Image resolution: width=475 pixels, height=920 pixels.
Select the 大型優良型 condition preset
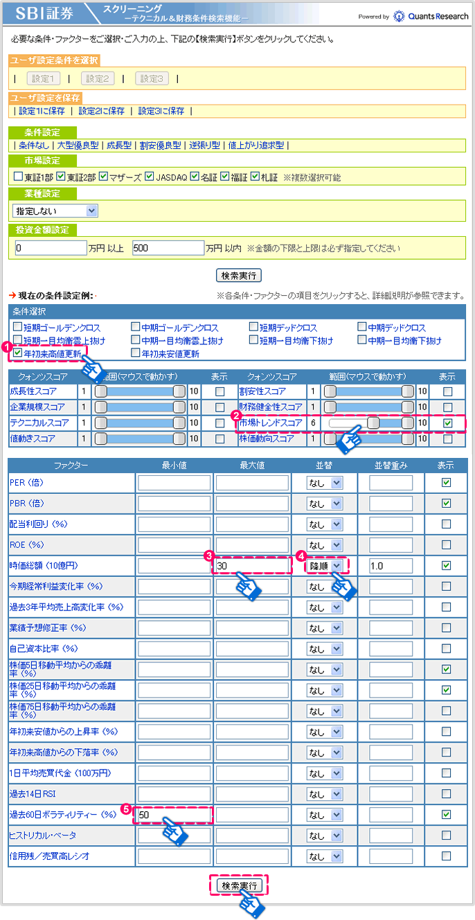(x=78, y=145)
